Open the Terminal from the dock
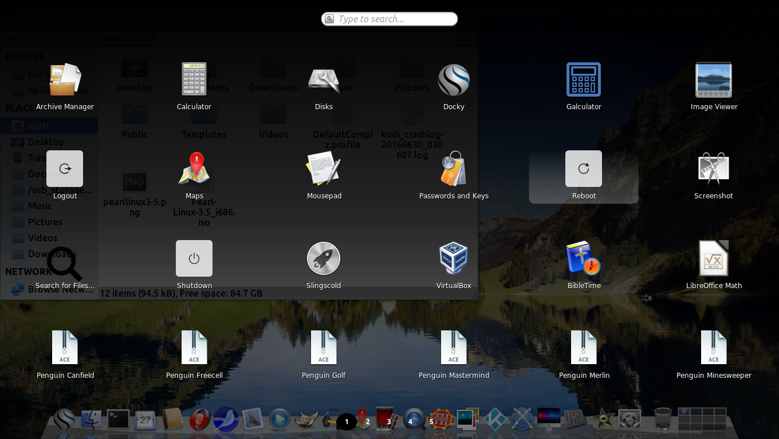This screenshot has width=779, height=439. click(x=118, y=420)
